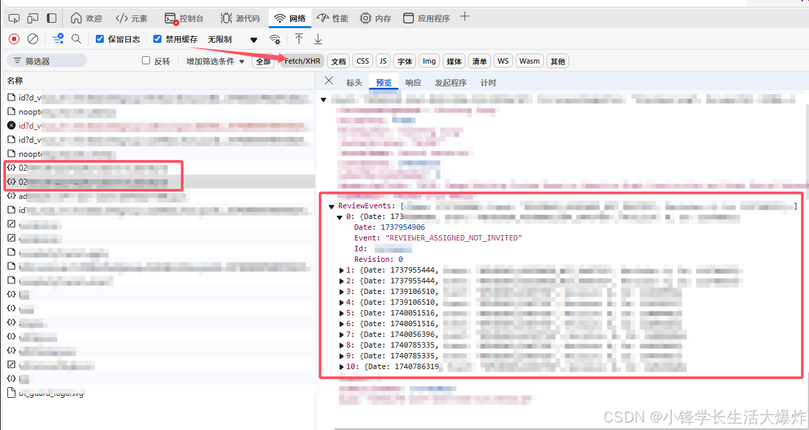
Task: Clear the network log
Action: 33,39
